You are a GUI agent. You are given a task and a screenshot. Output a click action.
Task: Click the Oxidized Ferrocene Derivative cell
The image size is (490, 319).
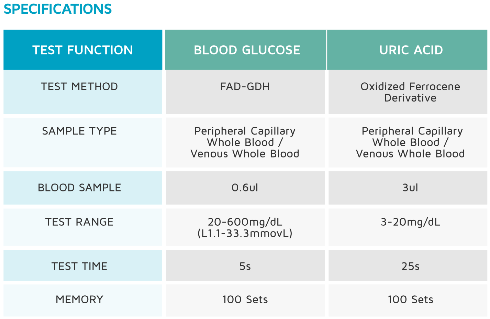point(408,92)
